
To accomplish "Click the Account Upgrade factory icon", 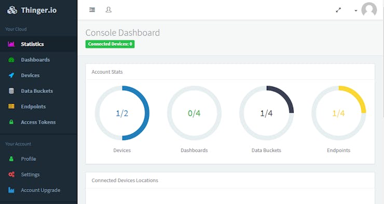I will tap(11, 190).
